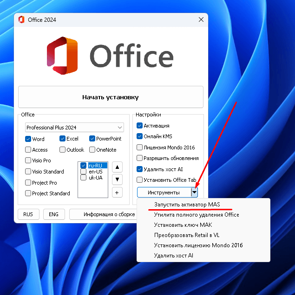Toggle the Онлайн KMS checkbox
The width and height of the screenshot is (295, 295).
click(139, 136)
